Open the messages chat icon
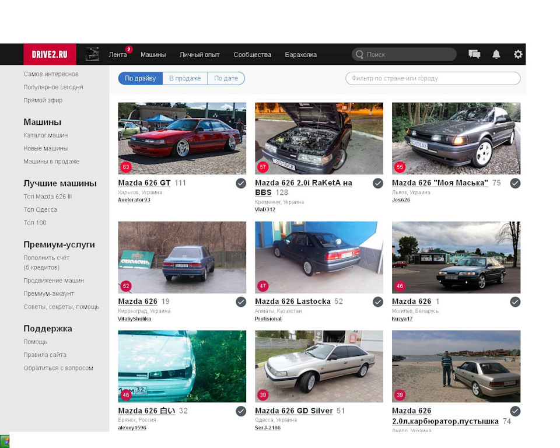The image size is (560, 448). (474, 54)
